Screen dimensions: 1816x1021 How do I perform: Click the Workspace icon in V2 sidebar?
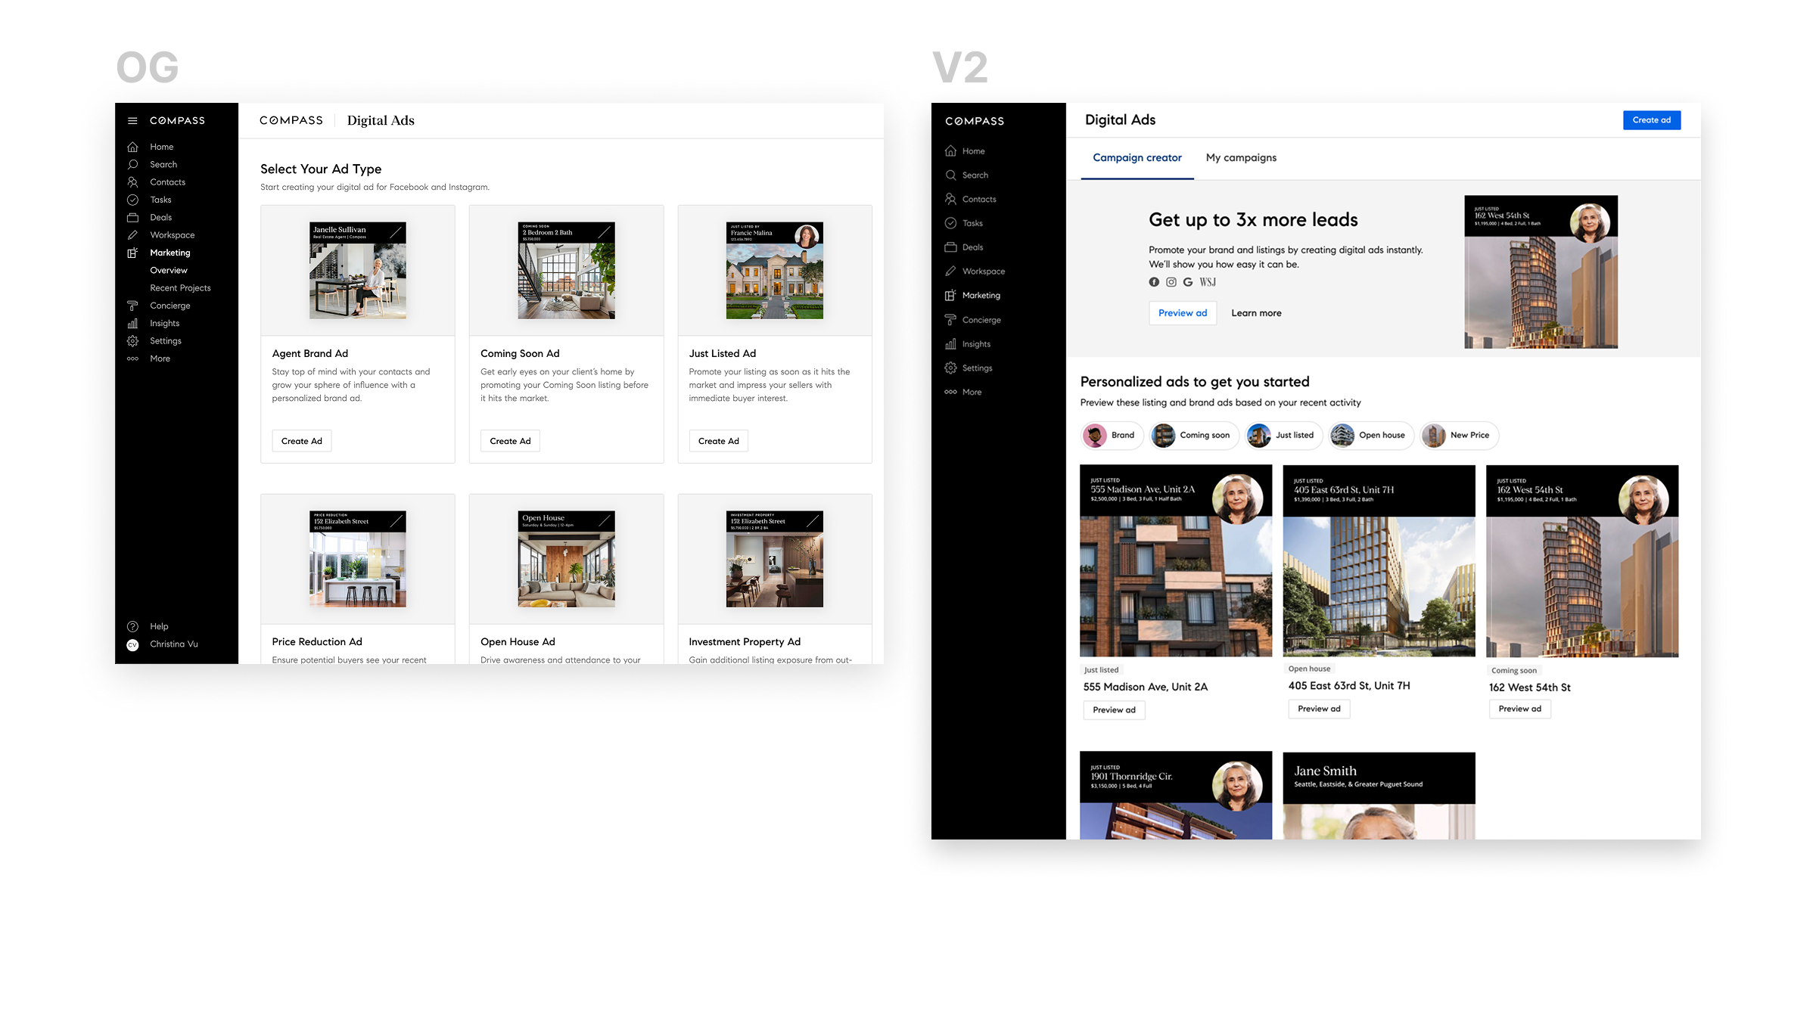coord(950,272)
